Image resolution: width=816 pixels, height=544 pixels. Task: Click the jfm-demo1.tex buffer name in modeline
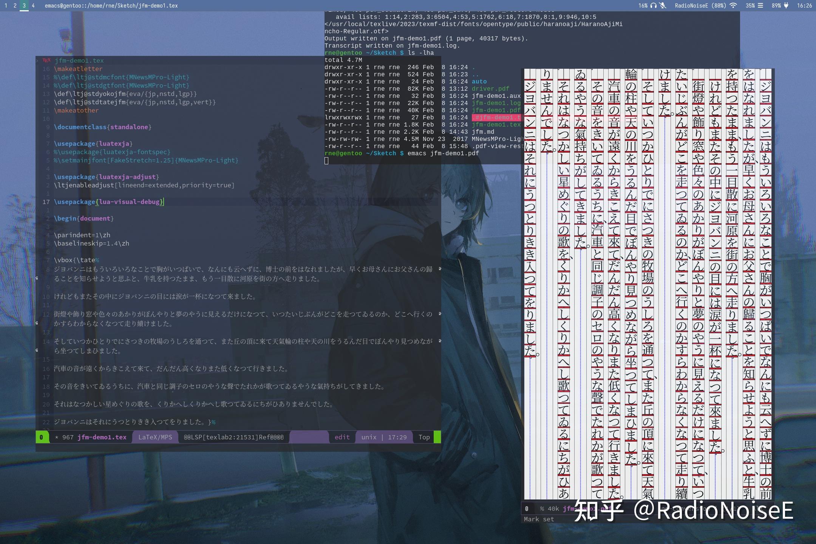click(102, 437)
